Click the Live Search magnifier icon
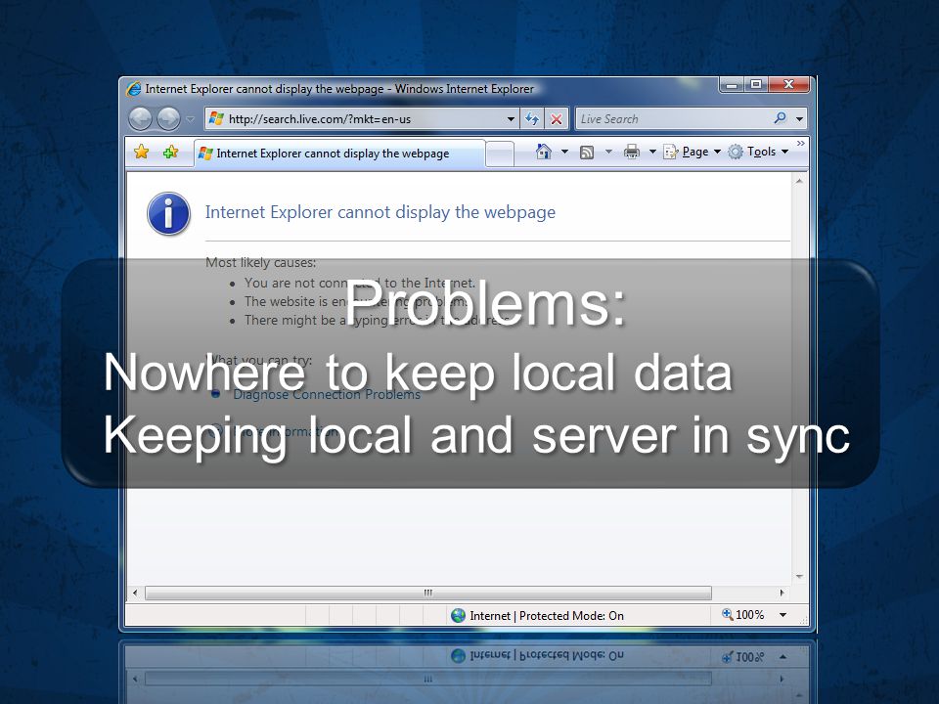 tap(781, 118)
